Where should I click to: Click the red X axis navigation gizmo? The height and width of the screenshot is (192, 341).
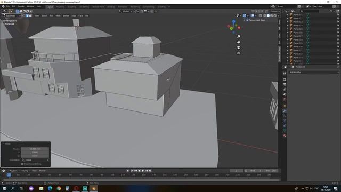tap(239, 28)
